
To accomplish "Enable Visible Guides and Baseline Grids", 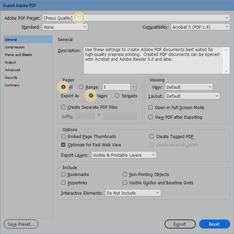I will 125,183.
